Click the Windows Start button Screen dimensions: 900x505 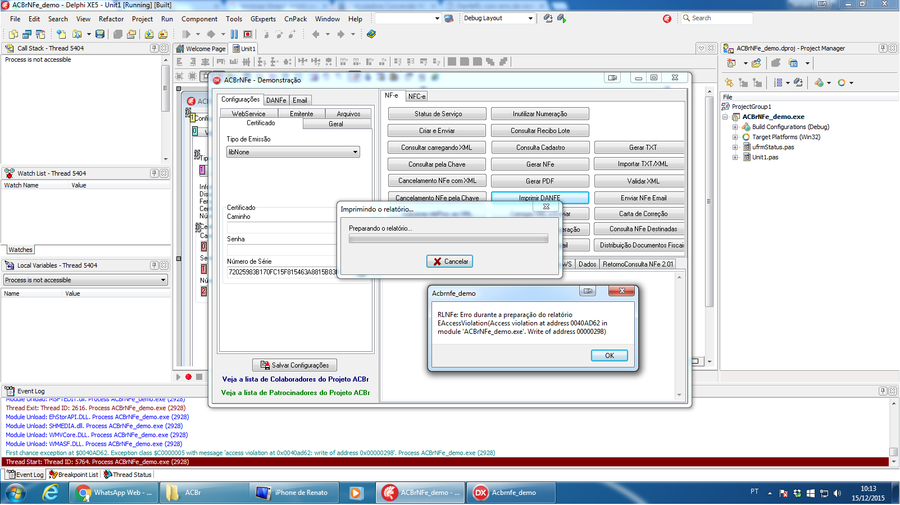pos(15,493)
